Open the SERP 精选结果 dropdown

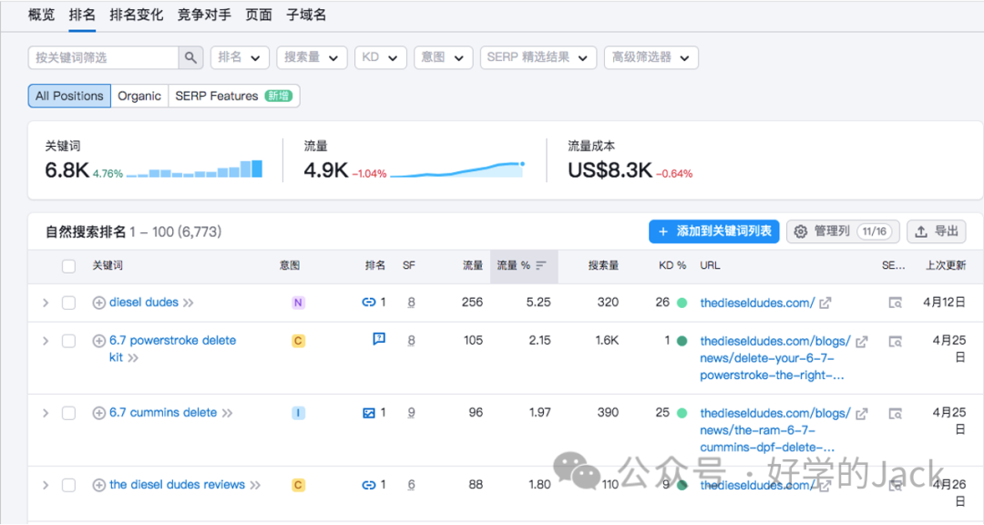click(x=538, y=57)
